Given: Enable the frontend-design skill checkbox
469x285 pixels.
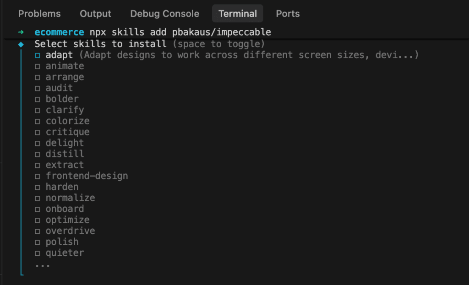Looking at the screenshot, I should (38, 176).
